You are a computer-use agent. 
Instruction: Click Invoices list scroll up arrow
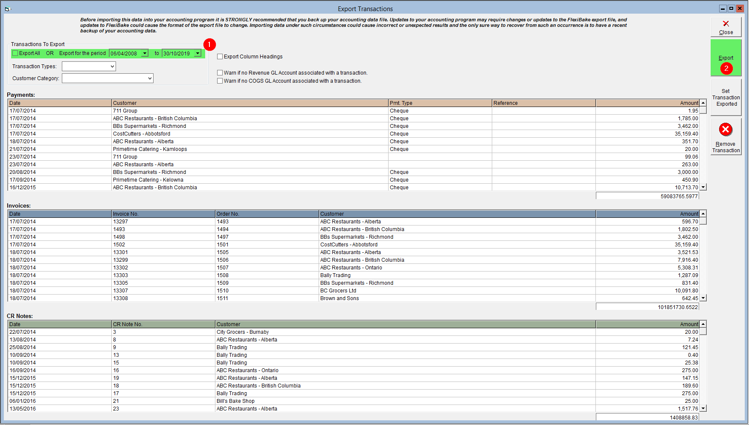[x=703, y=214]
